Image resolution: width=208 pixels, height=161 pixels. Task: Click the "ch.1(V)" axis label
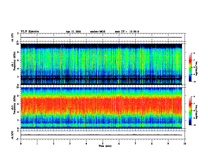(13, 37)
